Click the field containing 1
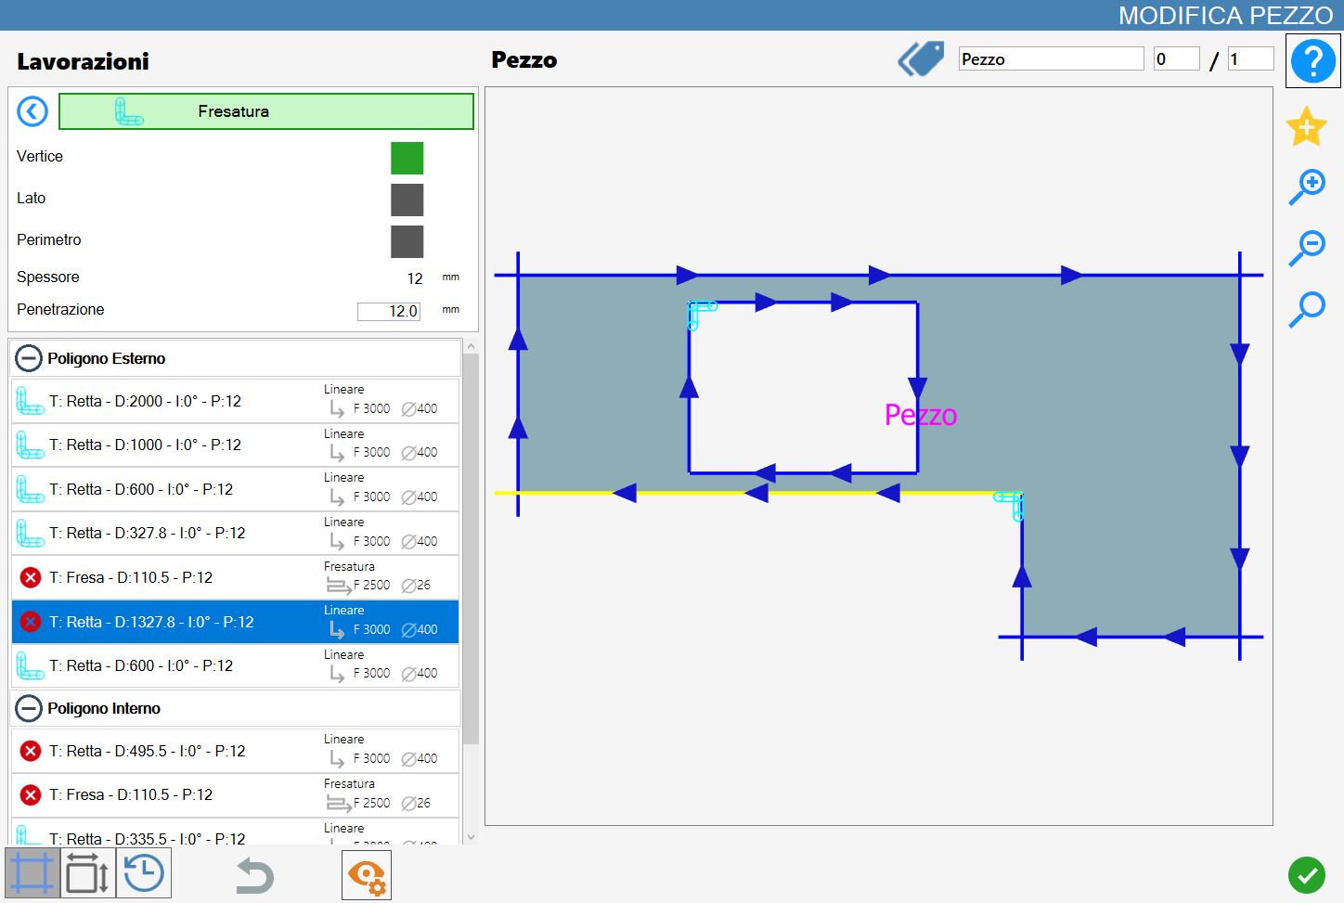The image size is (1344, 903). [x=1250, y=59]
